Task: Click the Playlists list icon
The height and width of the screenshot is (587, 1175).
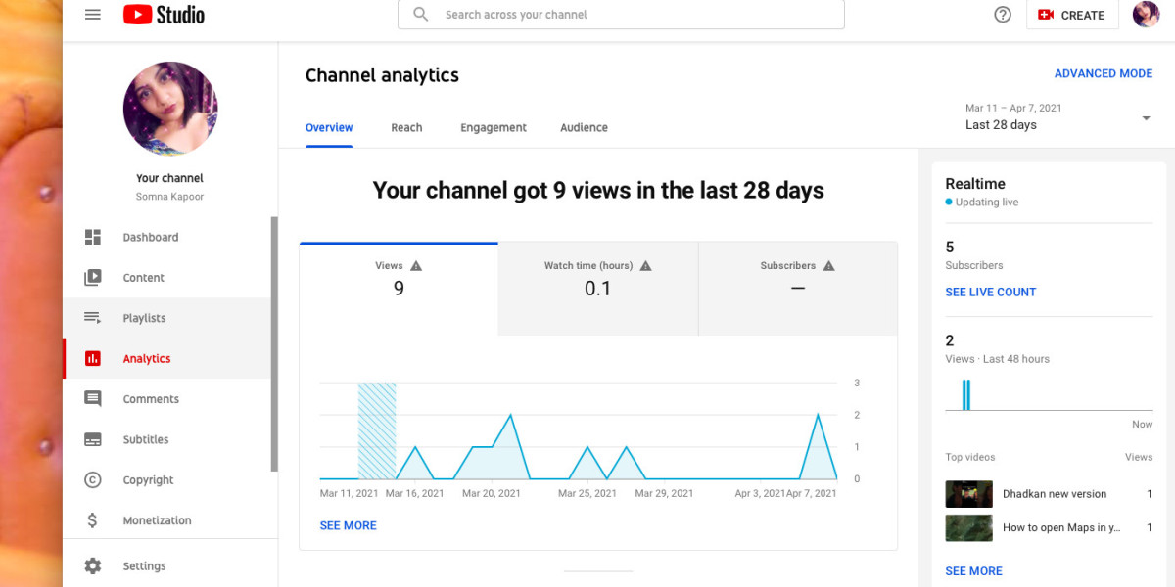Action: [x=93, y=318]
